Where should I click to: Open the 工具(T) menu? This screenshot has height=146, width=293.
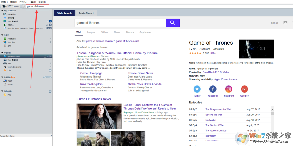pyautogui.click(x=32, y=2)
